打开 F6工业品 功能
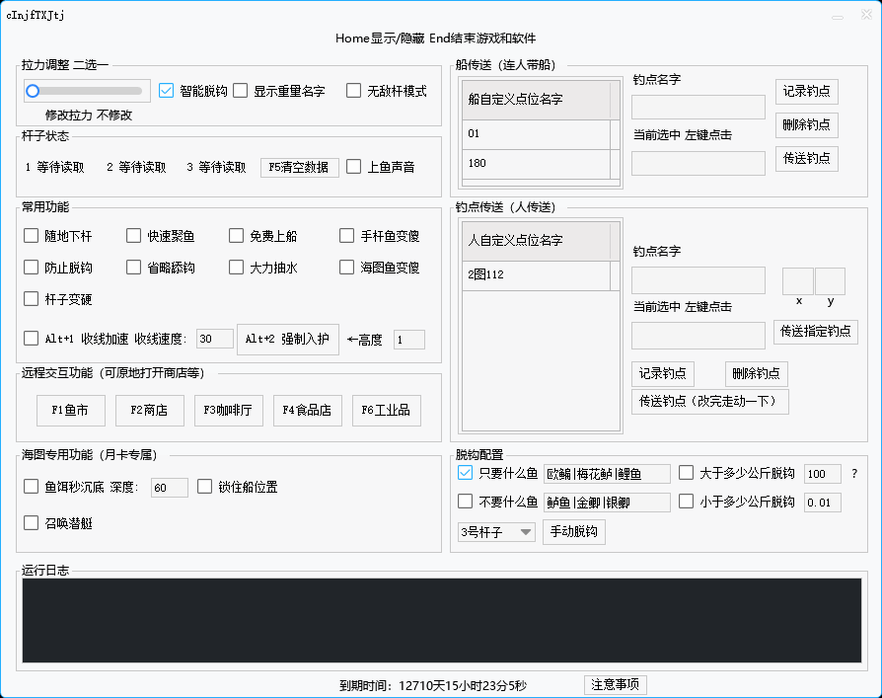Image resolution: width=882 pixels, height=698 pixels. click(x=386, y=411)
